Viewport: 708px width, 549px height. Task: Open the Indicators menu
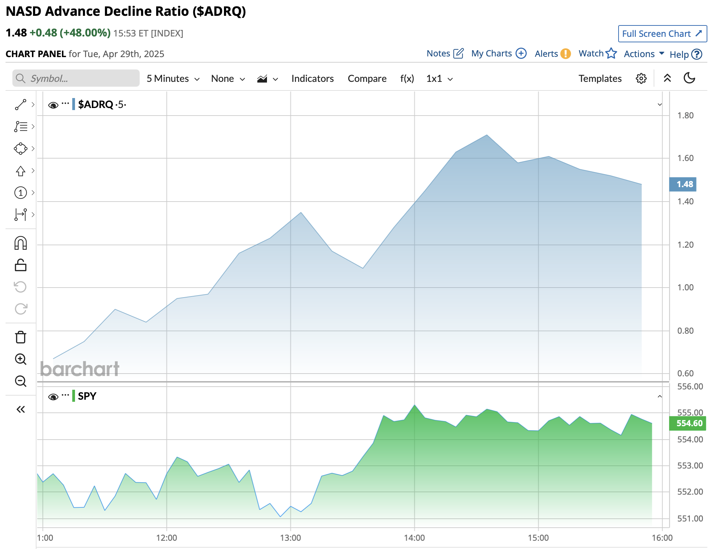pos(312,78)
